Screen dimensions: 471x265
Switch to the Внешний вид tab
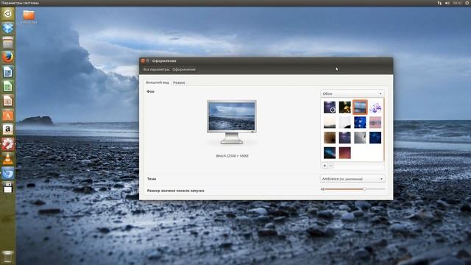pyautogui.click(x=157, y=82)
